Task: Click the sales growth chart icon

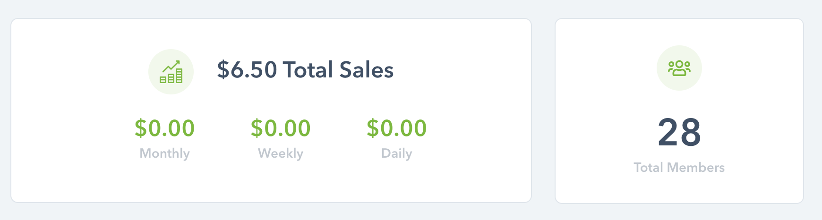Action: point(171,72)
